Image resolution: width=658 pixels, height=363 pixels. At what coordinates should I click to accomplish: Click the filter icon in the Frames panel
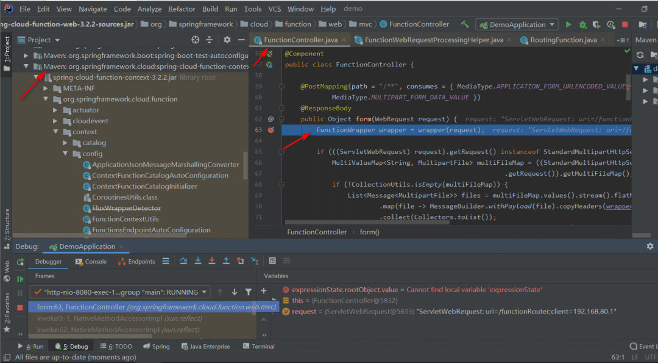[x=249, y=292]
